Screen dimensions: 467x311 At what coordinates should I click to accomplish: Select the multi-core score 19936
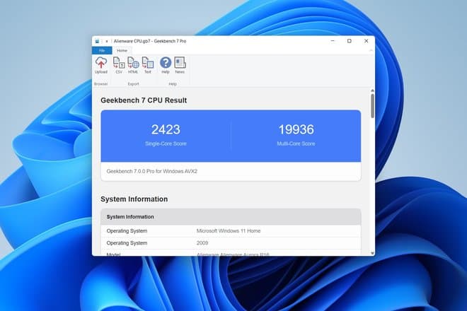click(x=296, y=129)
